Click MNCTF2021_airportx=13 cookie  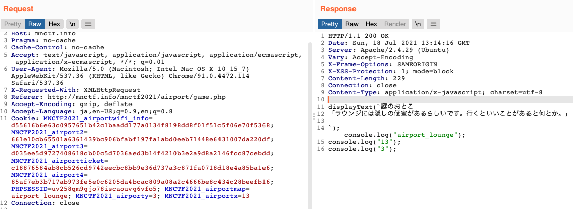click(x=207, y=196)
